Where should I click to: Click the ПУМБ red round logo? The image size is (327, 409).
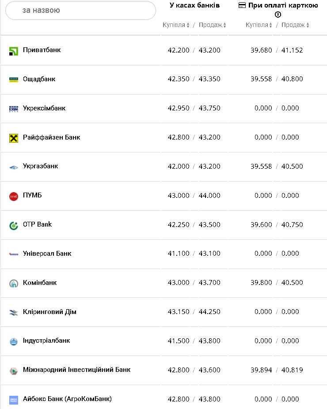[14, 196]
